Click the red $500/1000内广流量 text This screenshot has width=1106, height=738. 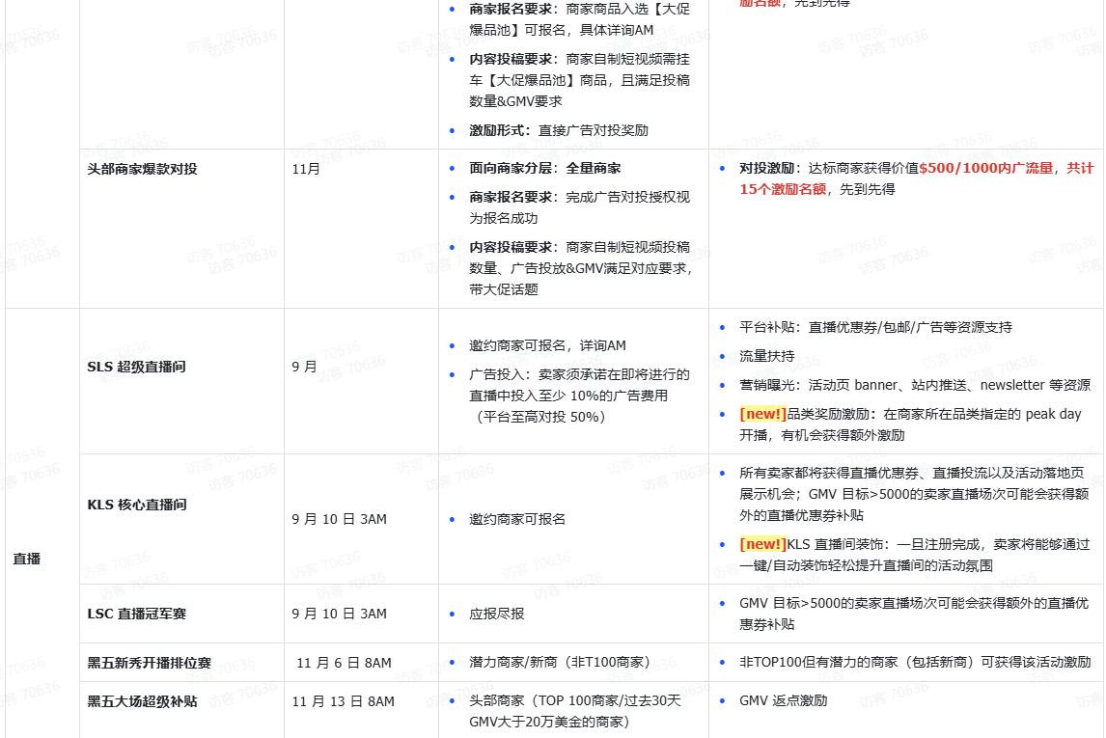point(986,168)
